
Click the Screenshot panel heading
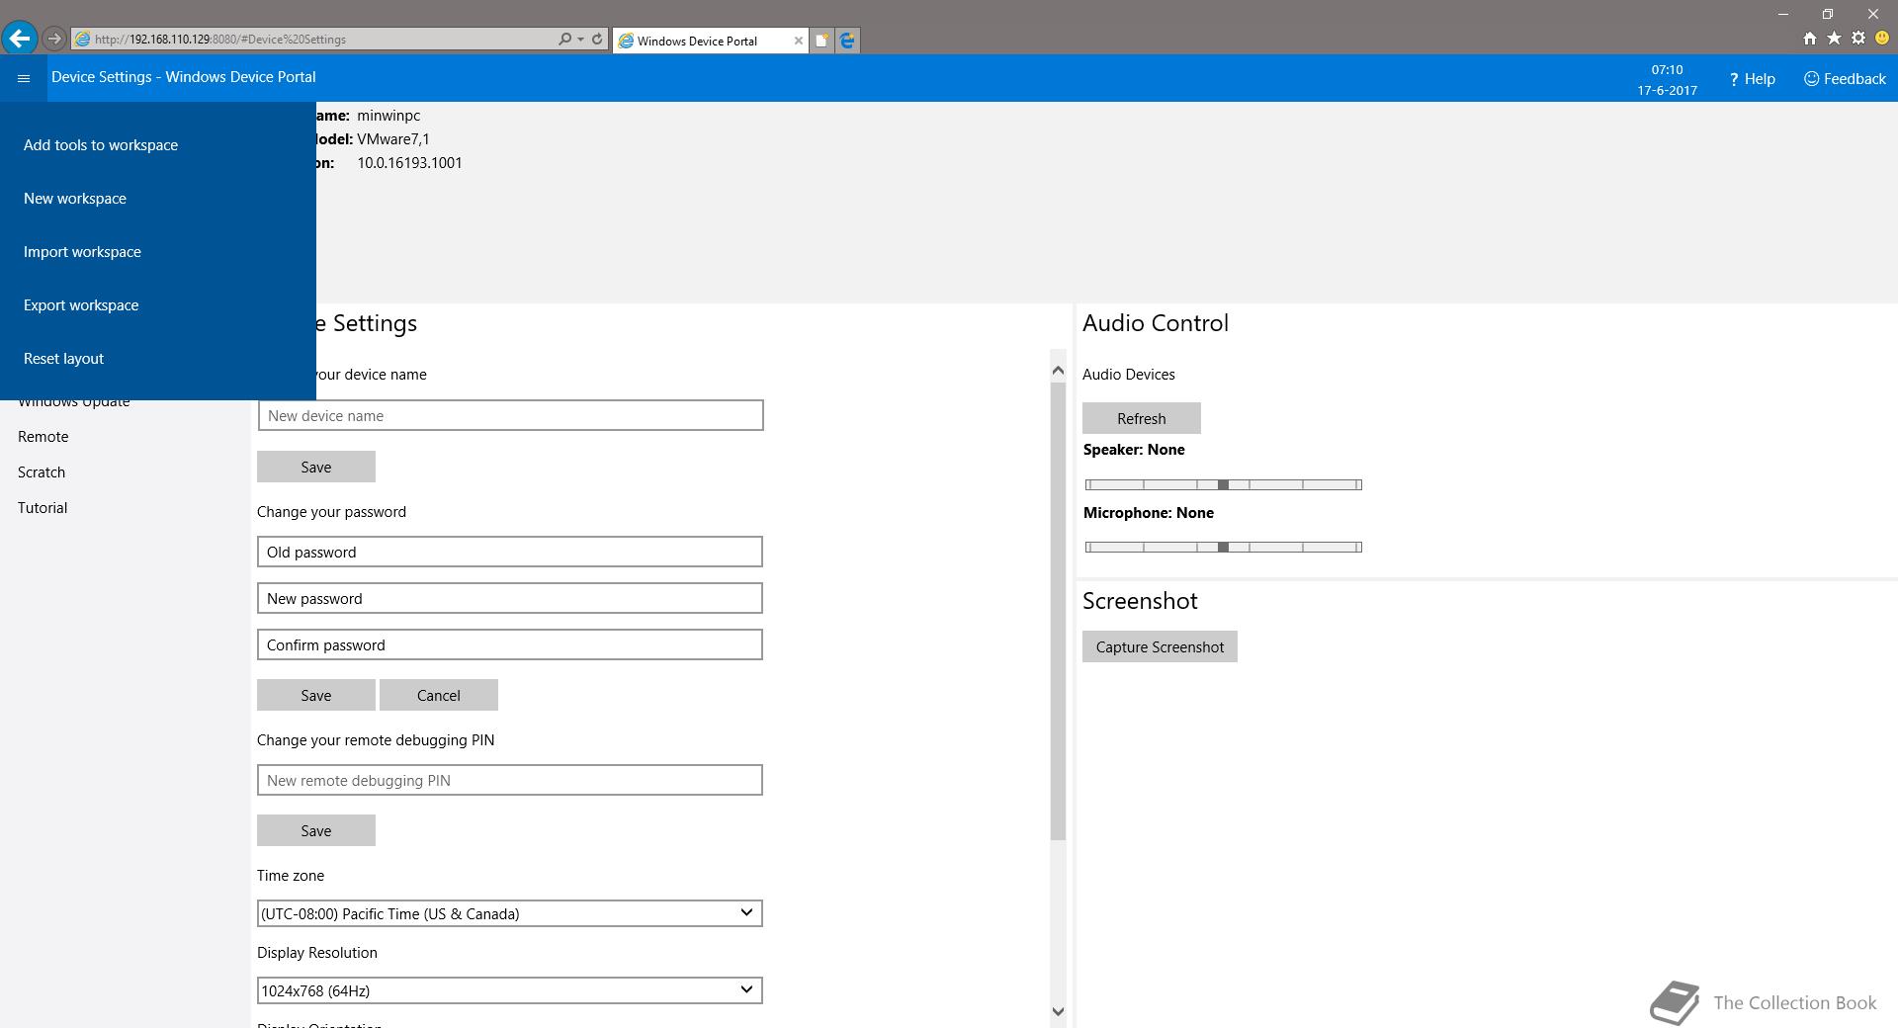[x=1140, y=601]
